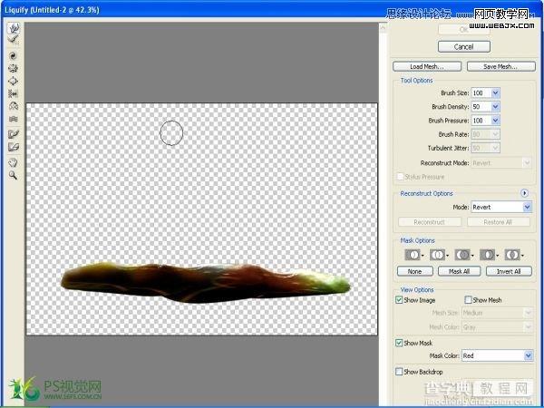544x408 pixels.
Task: Click the Reconstruct button
Action: [x=430, y=222]
